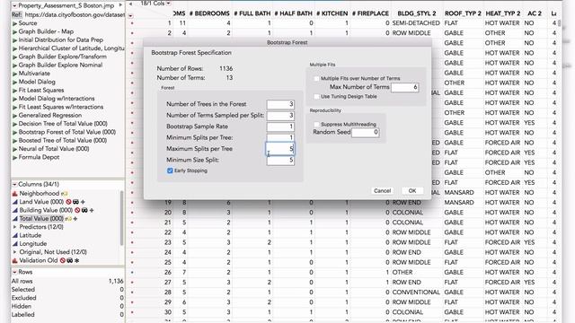This screenshot has width=575, height=323.
Task: Click the Random Seed field
Action: [x=366, y=133]
